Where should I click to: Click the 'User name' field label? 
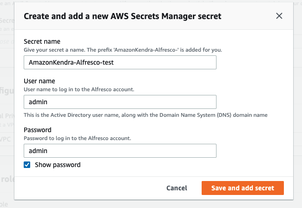pos(39,81)
